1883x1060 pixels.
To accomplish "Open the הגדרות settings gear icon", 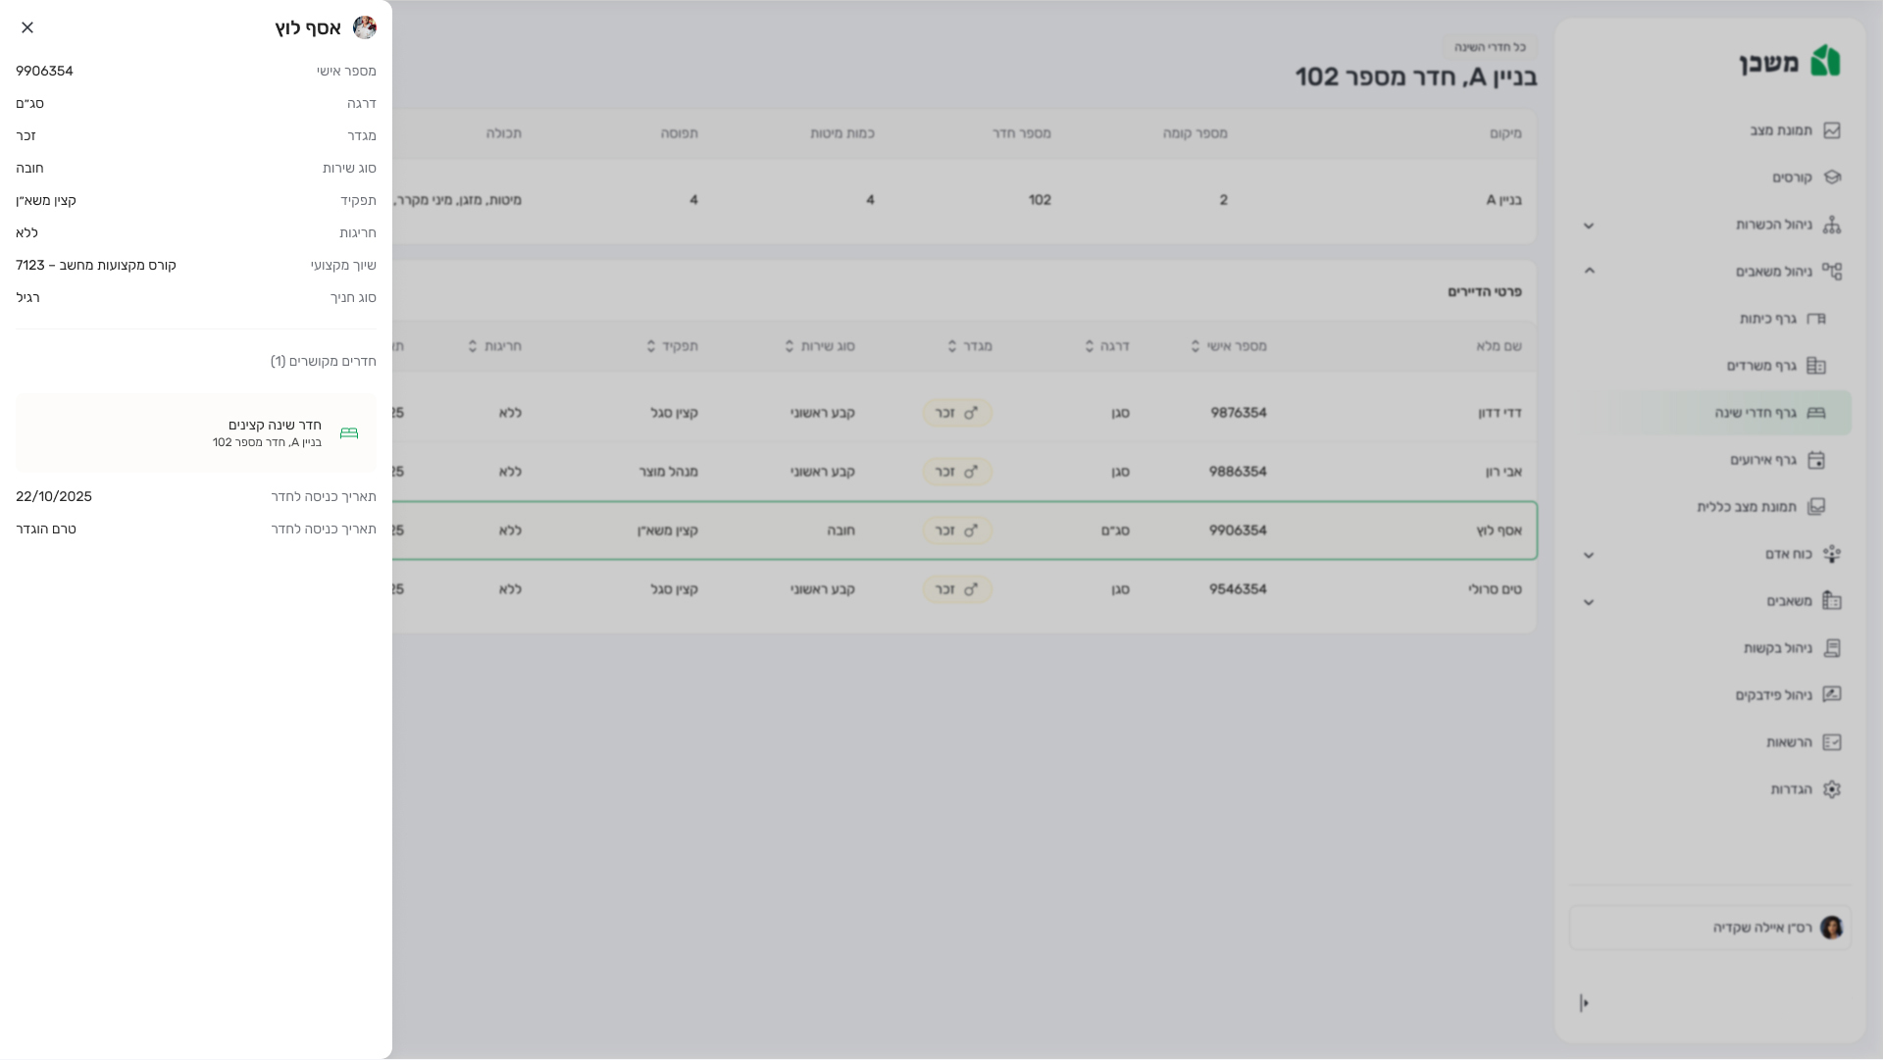I will tap(1834, 788).
